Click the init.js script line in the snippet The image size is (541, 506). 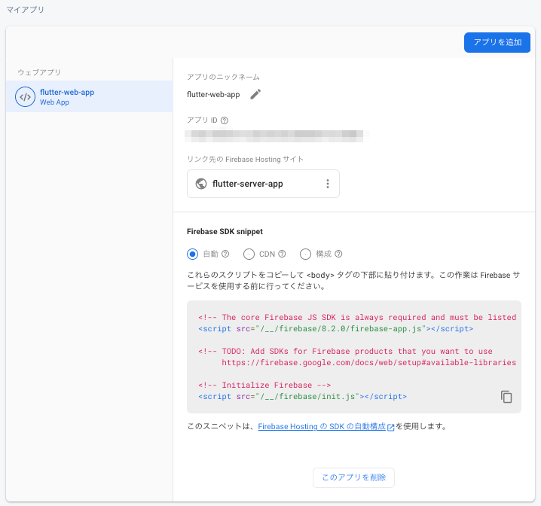[303, 396]
